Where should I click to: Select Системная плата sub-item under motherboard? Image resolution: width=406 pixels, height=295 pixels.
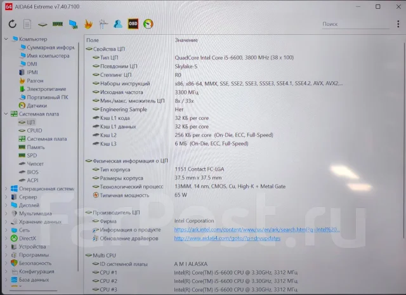[x=43, y=138]
